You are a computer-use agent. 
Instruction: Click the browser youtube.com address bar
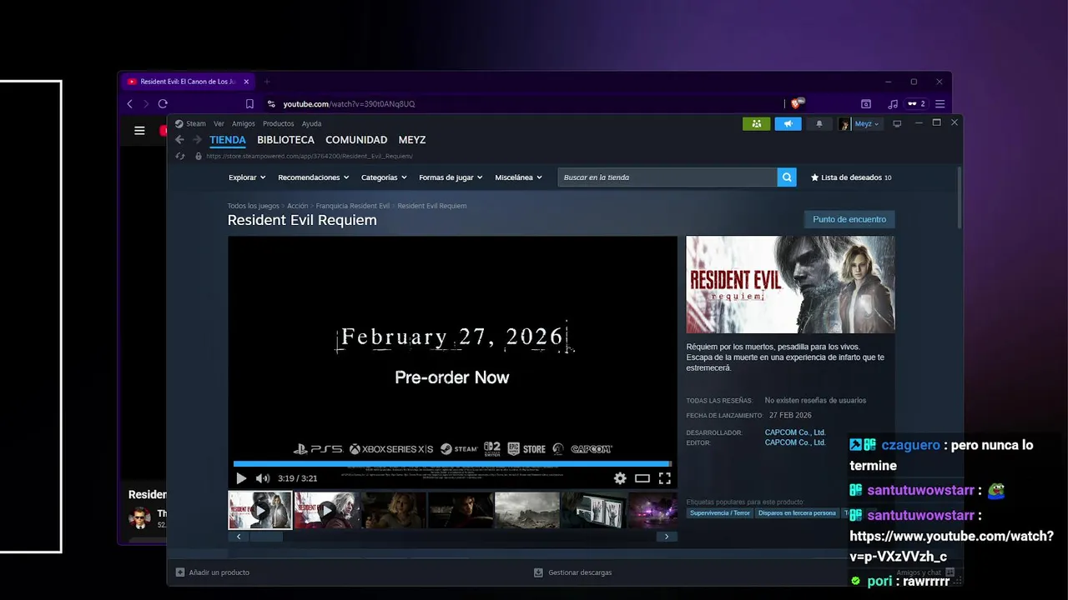click(526, 104)
